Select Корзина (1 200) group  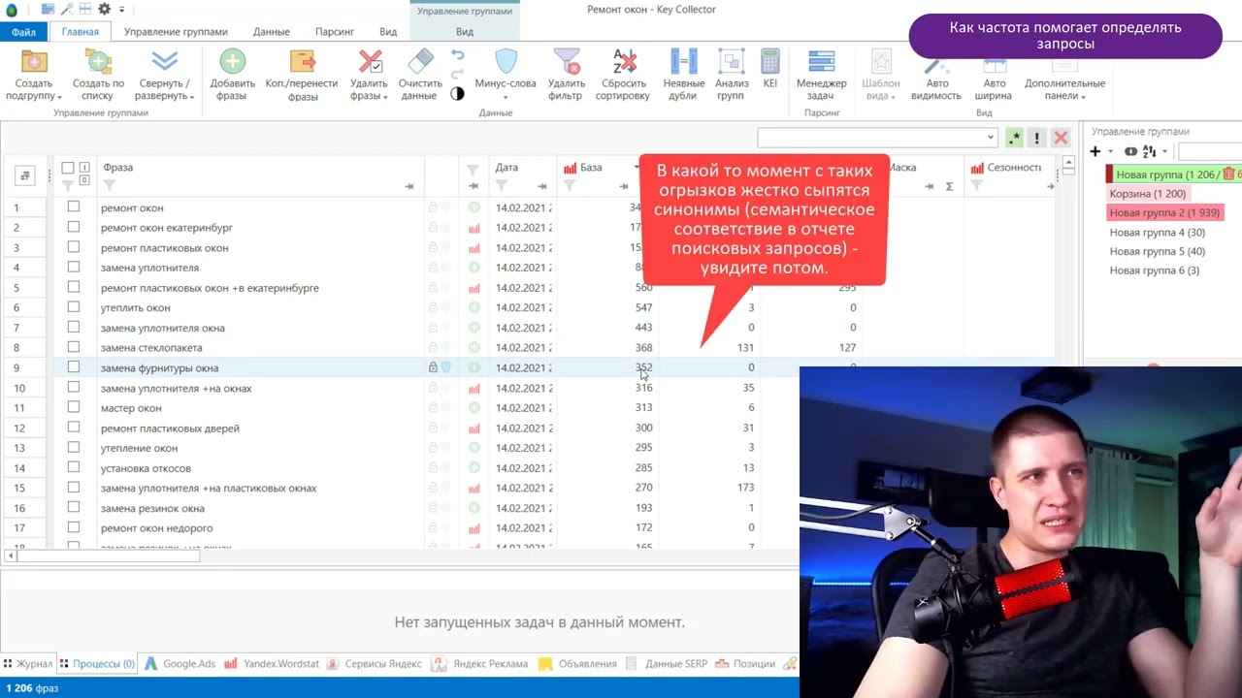pos(1148,194)
